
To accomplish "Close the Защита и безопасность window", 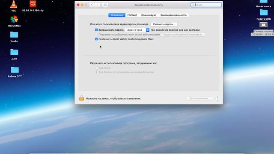I will pyautogui.click(x=78, y=5).
